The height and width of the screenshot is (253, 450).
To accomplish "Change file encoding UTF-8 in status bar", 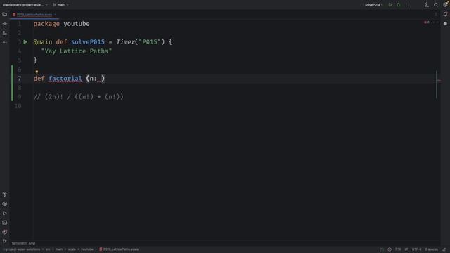I will coord(416,249).
